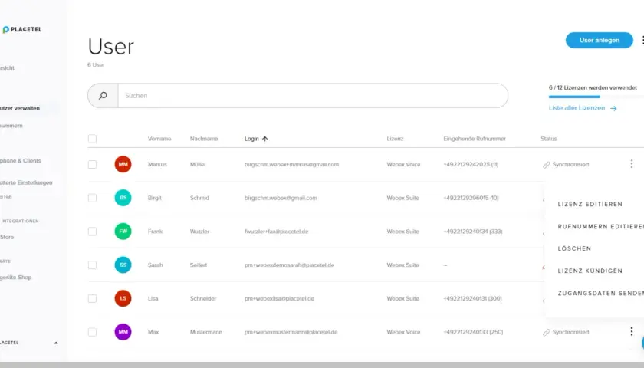Sort by Status column header
The width and height of the screenshot is (644, 368).
tap(549, 139)
